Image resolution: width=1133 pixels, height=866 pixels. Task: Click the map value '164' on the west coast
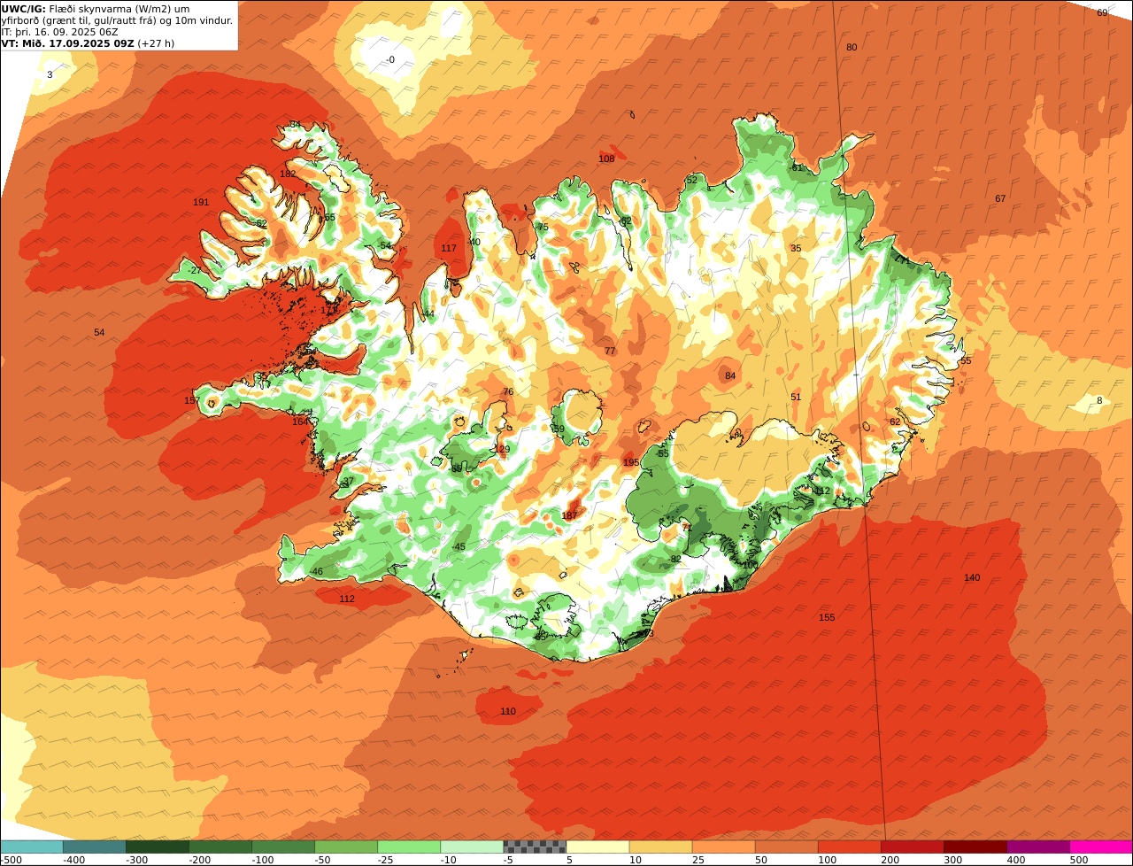pos(300,422)
